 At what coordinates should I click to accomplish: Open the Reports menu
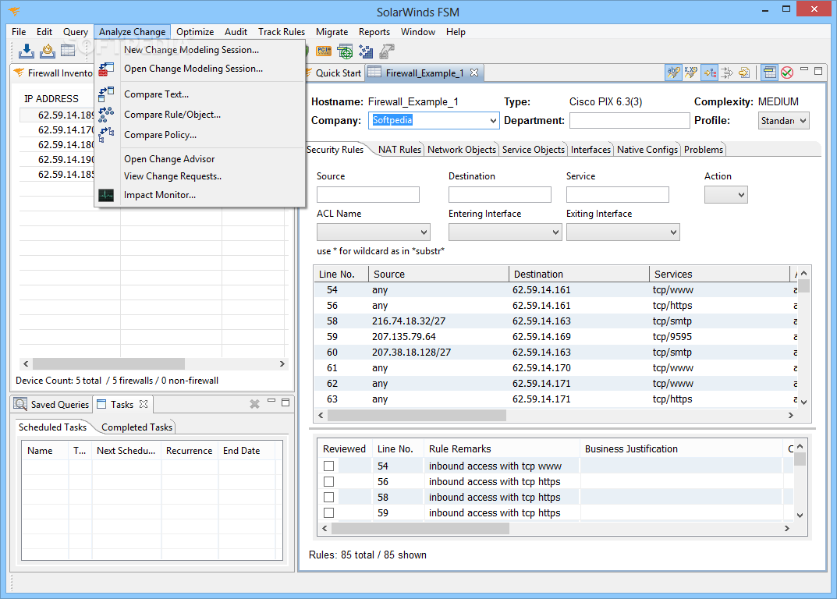(374, 32)
